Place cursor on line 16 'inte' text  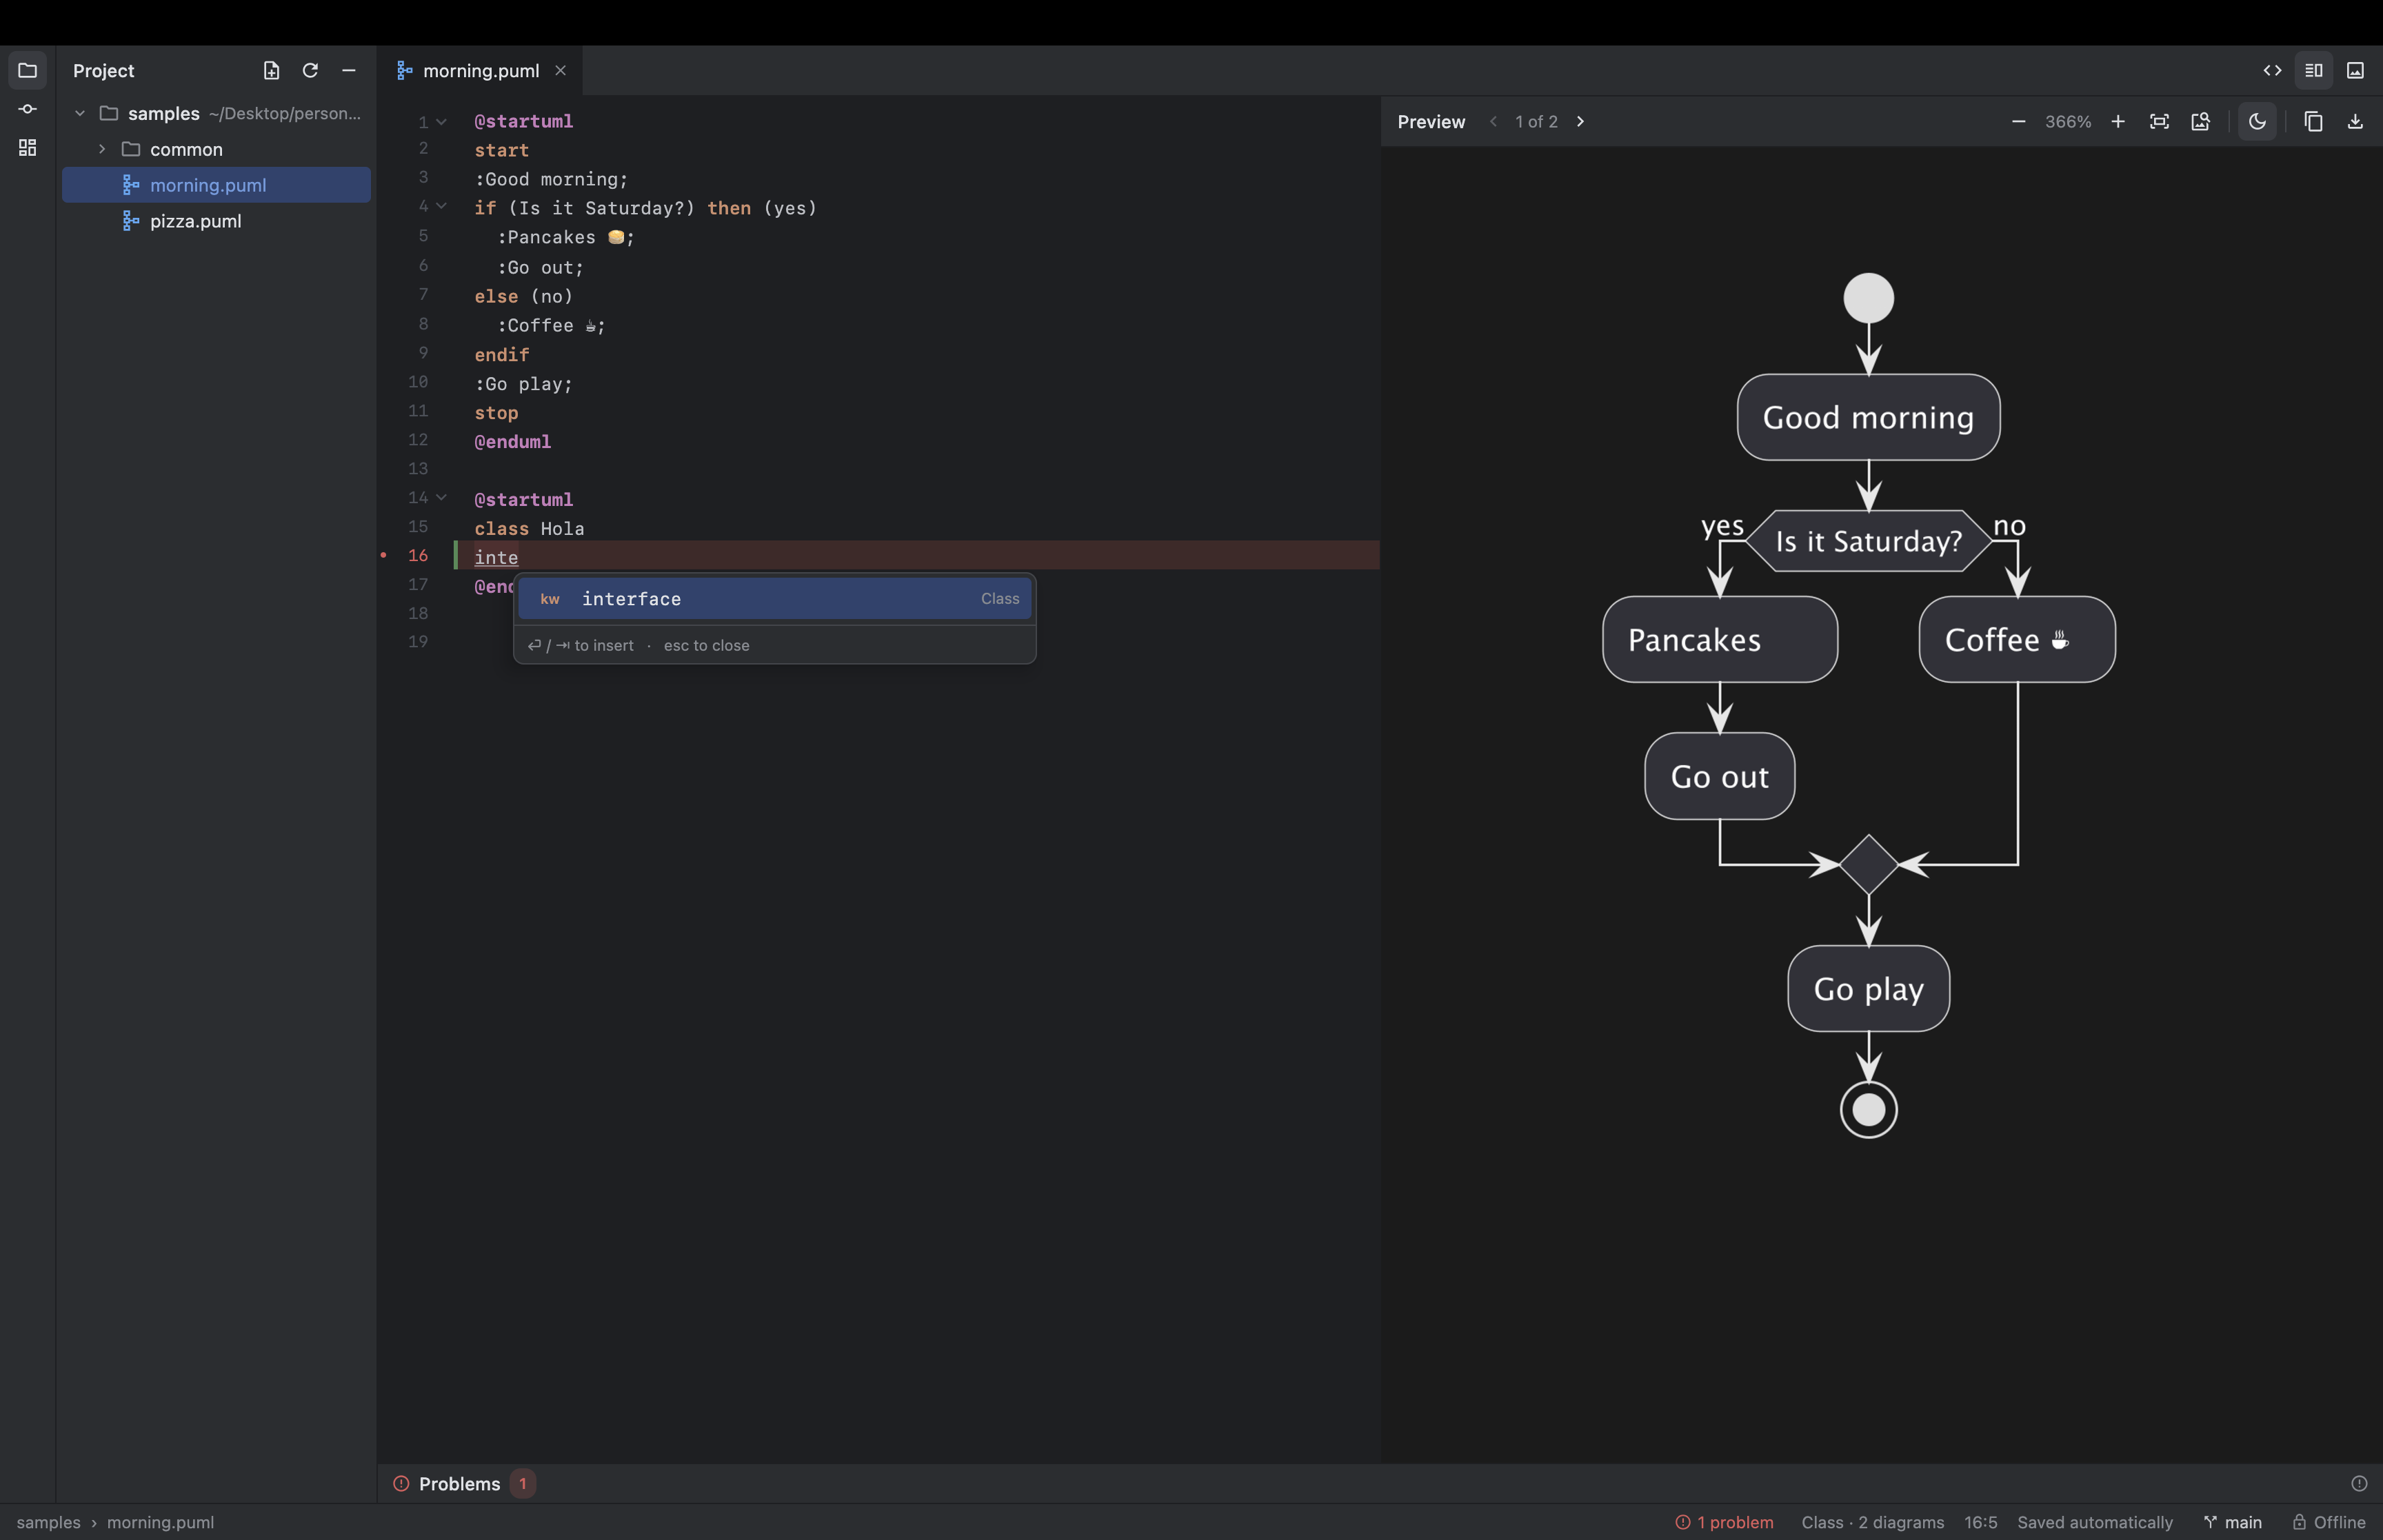tap(496, 557)
